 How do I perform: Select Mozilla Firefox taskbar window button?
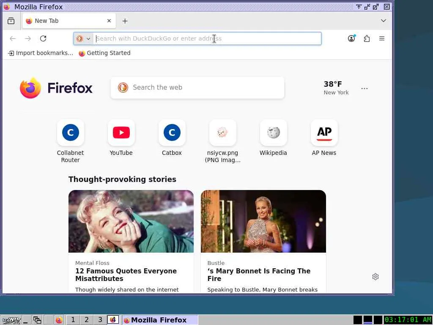tap(160, 320)
